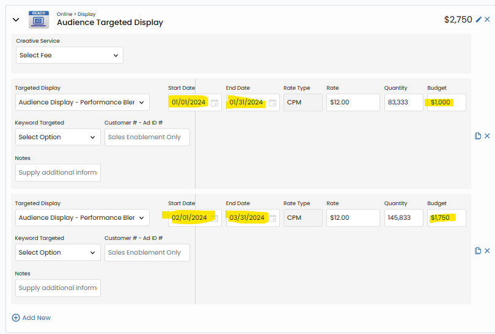
Task: Delete the February–March line item with X icon
Action: 487,251
